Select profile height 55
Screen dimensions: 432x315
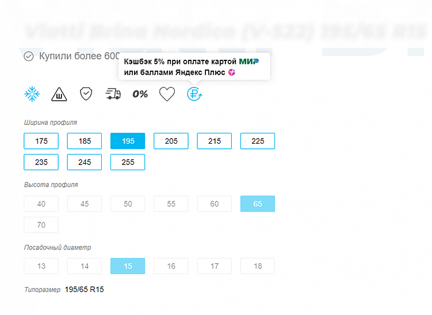(x=171, y=204)
